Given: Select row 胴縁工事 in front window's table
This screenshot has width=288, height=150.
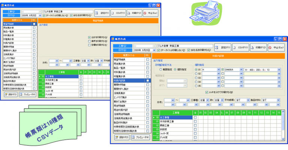Looking at the screenshot, I should pyautogui.click(x=176, y=125).
